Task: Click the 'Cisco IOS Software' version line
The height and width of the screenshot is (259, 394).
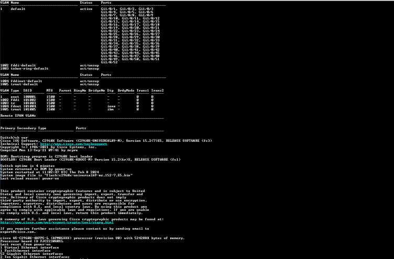Action: 106,141
